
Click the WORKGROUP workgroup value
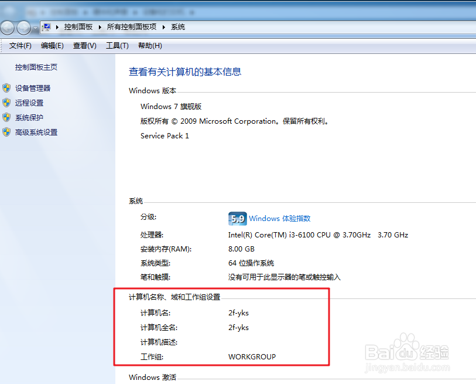pyautogui.click(x=252, y=356)
